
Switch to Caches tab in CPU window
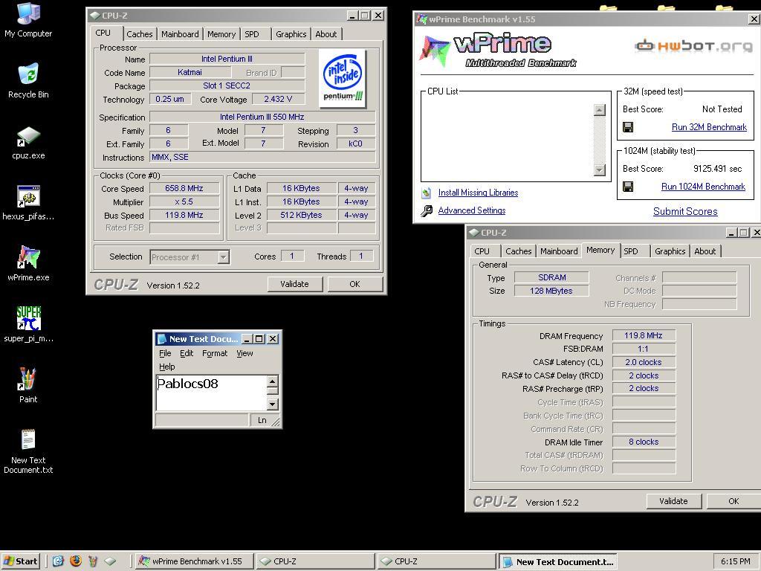139,34
